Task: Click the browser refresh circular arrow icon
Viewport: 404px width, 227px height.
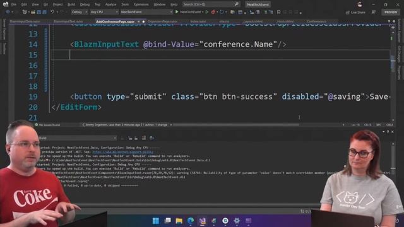Action: [x=222, y=12]
